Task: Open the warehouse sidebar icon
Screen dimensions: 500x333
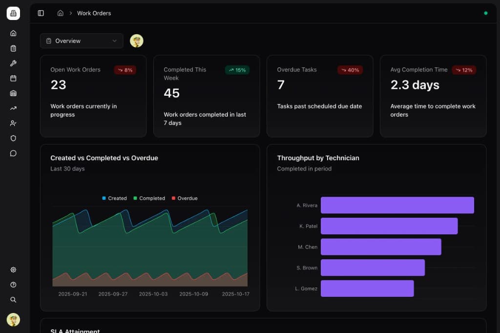Action: click(x=13, y=93)
